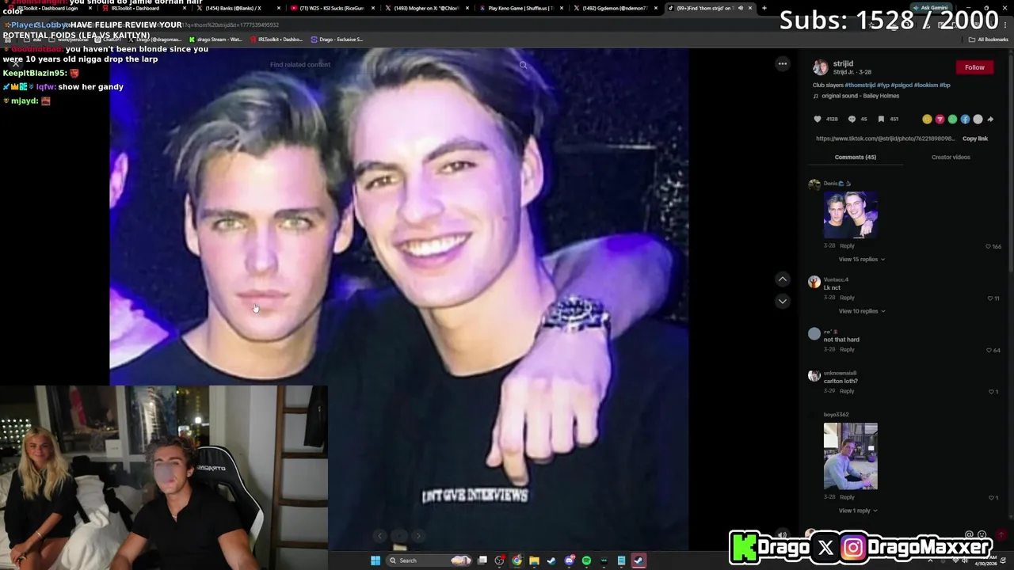Open comments via speech bubble icon
The width and height of the screenshot is (1014, 570).
(852, 119)
